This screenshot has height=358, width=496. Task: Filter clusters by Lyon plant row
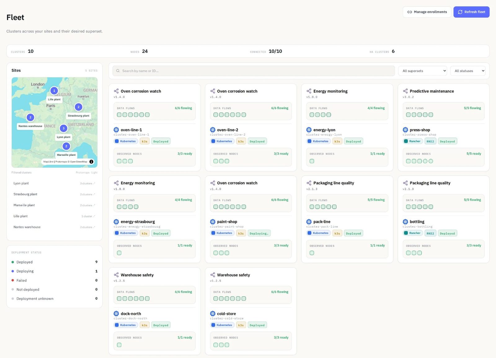[x=55, y=183]
